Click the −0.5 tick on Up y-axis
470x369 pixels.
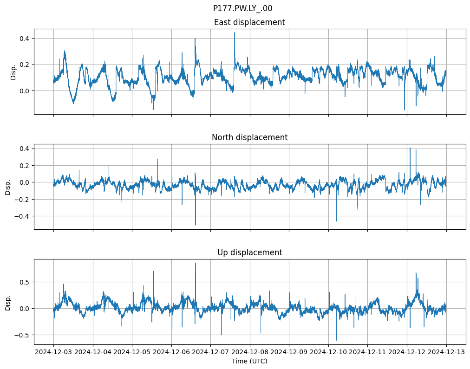pos(22,335)
